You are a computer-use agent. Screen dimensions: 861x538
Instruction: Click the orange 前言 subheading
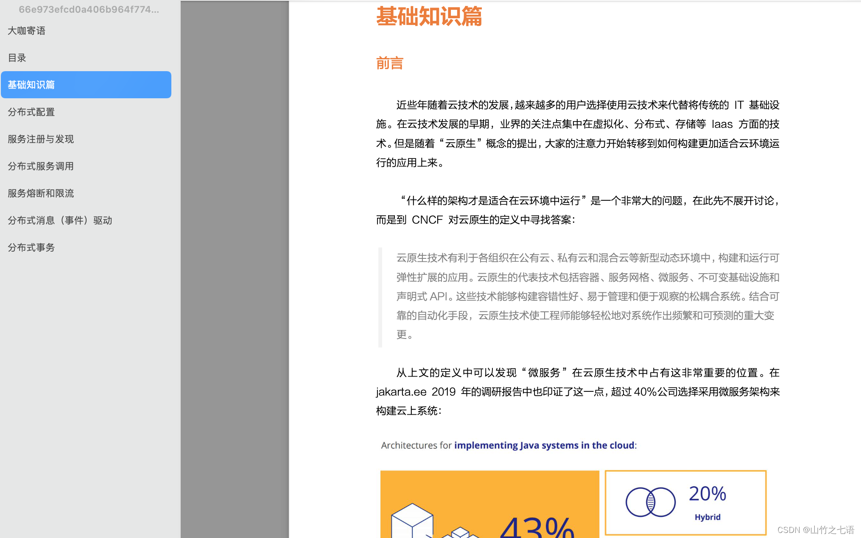(x=389, y=63)
